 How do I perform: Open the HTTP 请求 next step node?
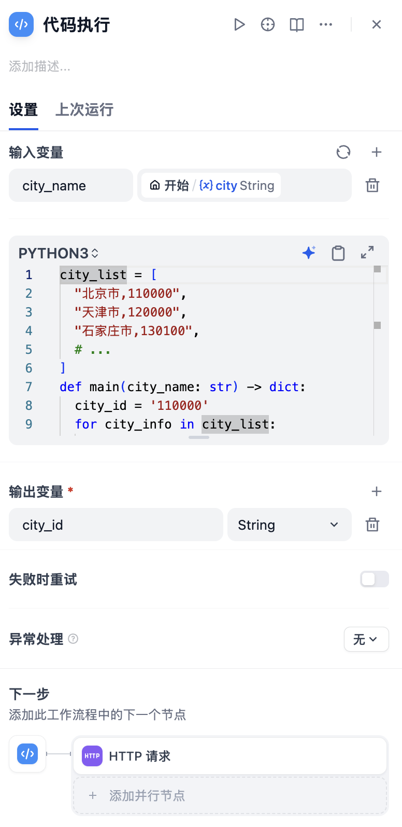(229, 756)
